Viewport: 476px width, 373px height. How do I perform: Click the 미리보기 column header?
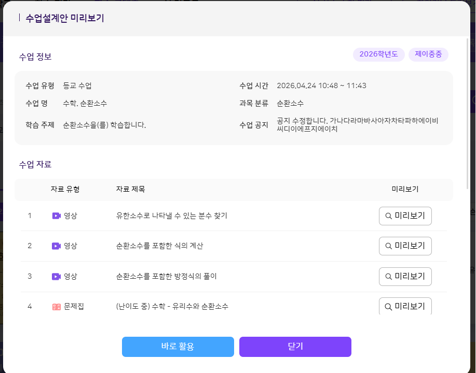pyautogui.click(x=405, y=190)
